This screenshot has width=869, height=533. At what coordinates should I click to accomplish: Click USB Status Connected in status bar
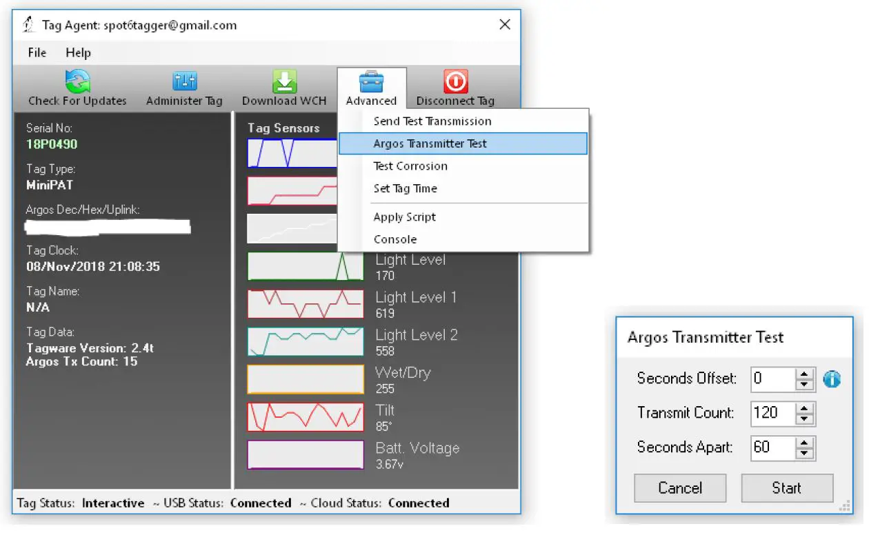228,503
